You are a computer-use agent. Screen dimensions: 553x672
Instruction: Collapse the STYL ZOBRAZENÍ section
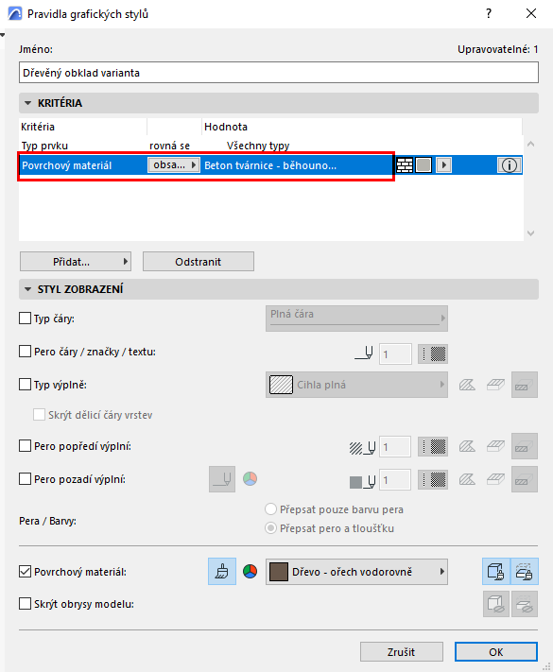(28, 289)
